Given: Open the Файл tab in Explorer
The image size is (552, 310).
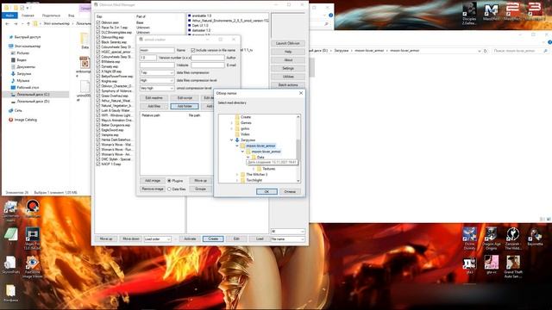Looking at the screenshot, I should coord(9,15).
